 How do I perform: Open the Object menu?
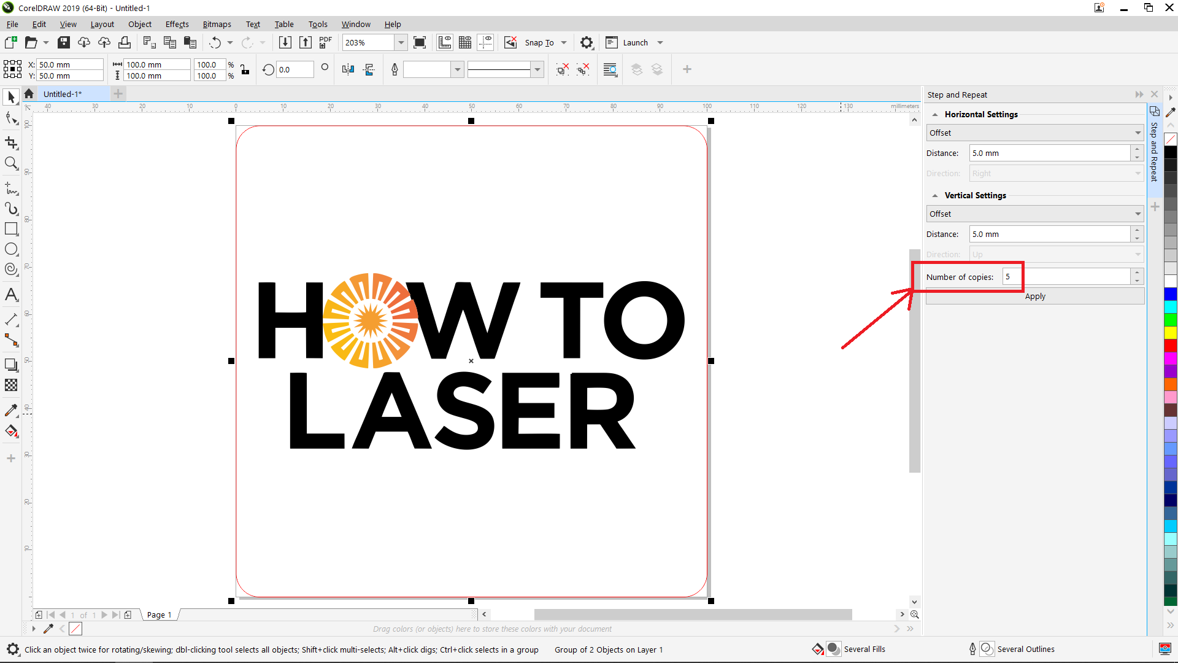140,24
